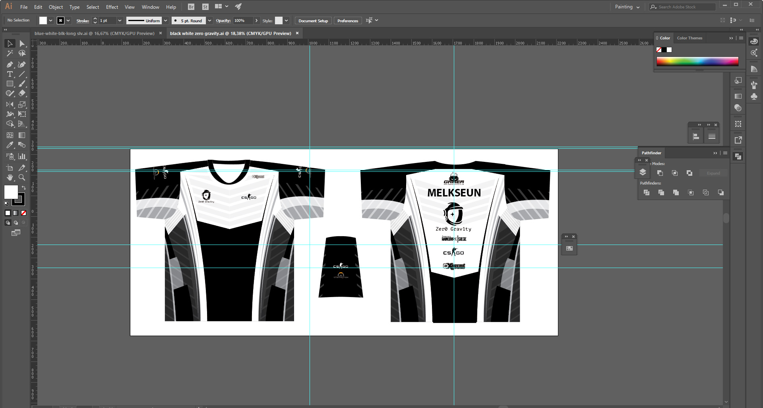Screen dimensions: 763x408
Task: Open the Effect menu
Action: (x=112, y=7)
